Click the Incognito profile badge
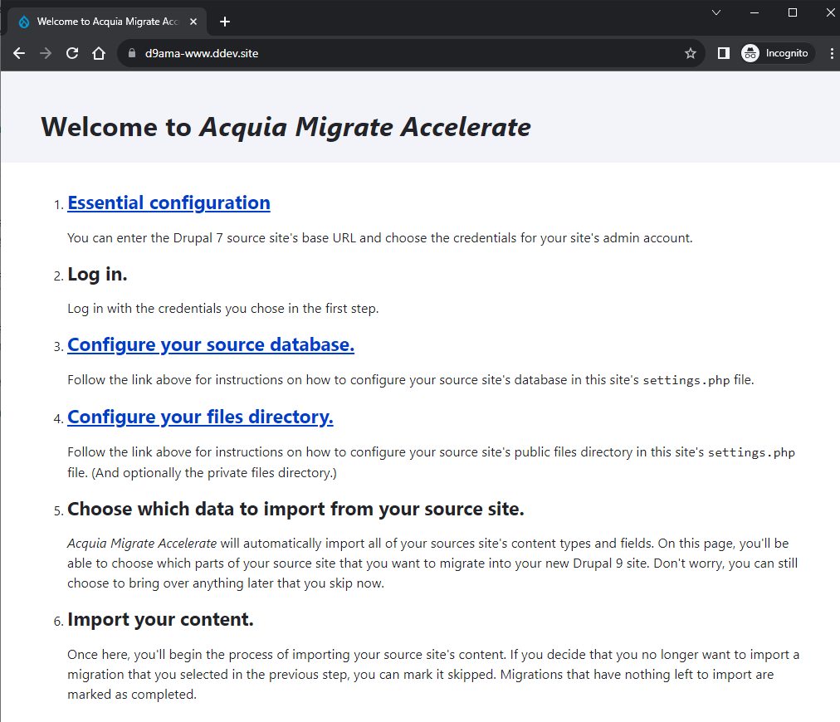Viewport: 840px width, 722px height. point(776,52)
